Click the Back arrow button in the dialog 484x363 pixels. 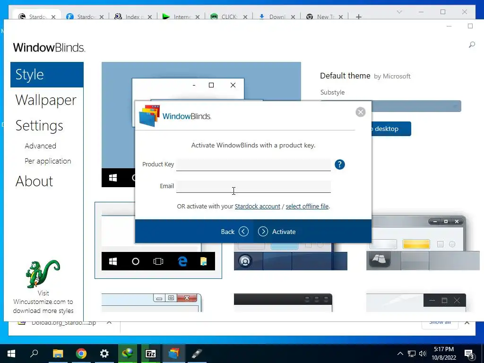pyautogui.click(x=234, y=232)
